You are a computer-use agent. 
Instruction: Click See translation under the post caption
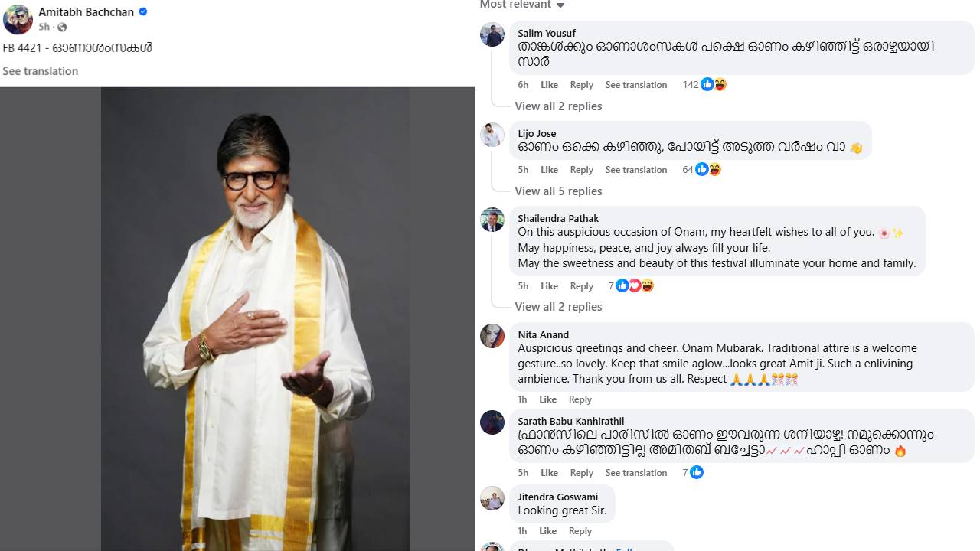tap(41, 71)
